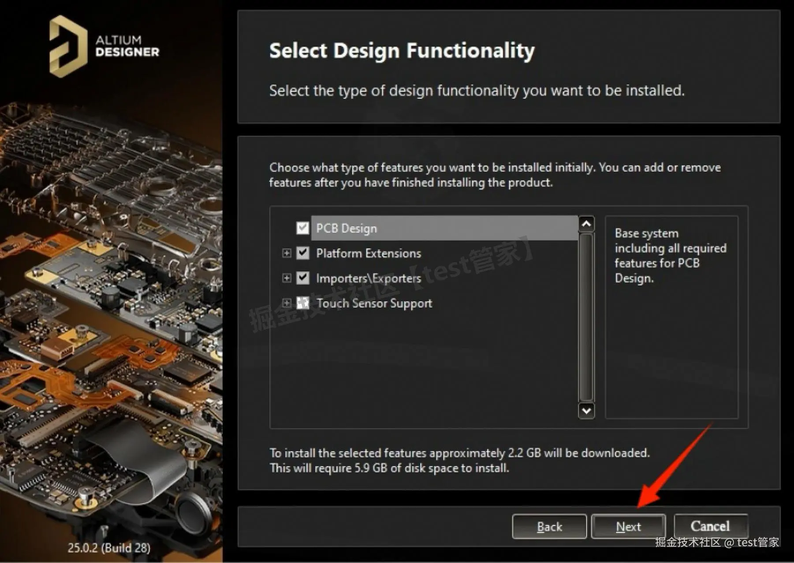The height and width of the screenshot is (563, 794).
Task: Cancel the installation
Action: [710, 525]
